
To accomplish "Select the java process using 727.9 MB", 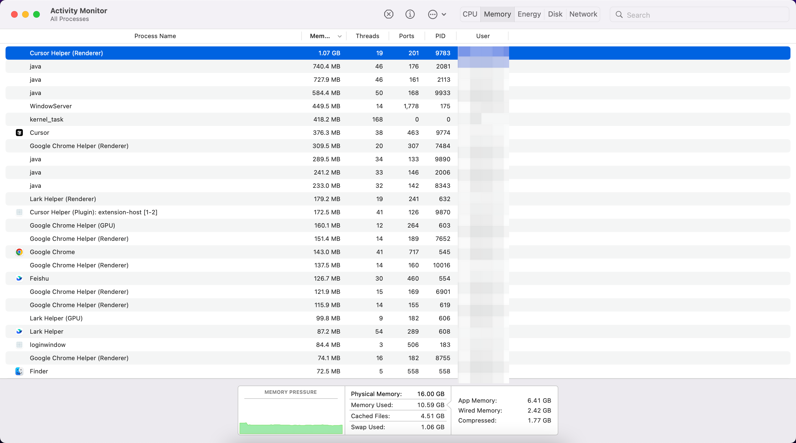I will pos(398,80).
